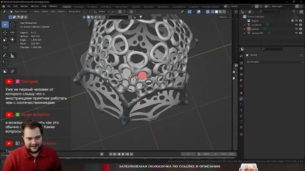
Task: Click the timeline End frame field
Action: click(x=228, y=154)
